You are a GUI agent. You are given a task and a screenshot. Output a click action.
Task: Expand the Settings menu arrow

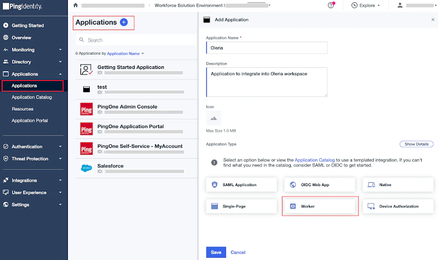[60, 204]
